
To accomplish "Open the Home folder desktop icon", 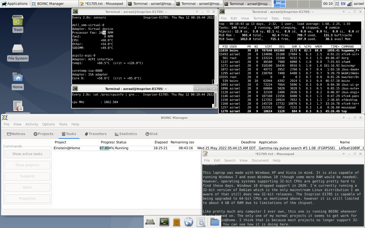I will tap(18, 78).
